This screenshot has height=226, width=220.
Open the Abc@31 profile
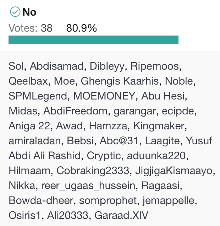119,141
